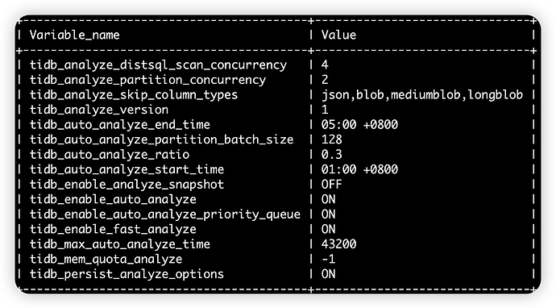Select tidb_persist_analyze_options variable name
Viewport: 556px width, 308px height.
tap(127, 274)
